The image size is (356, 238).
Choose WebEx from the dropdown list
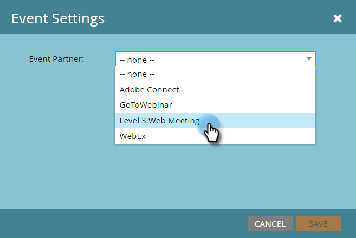(x=215, y=136)
